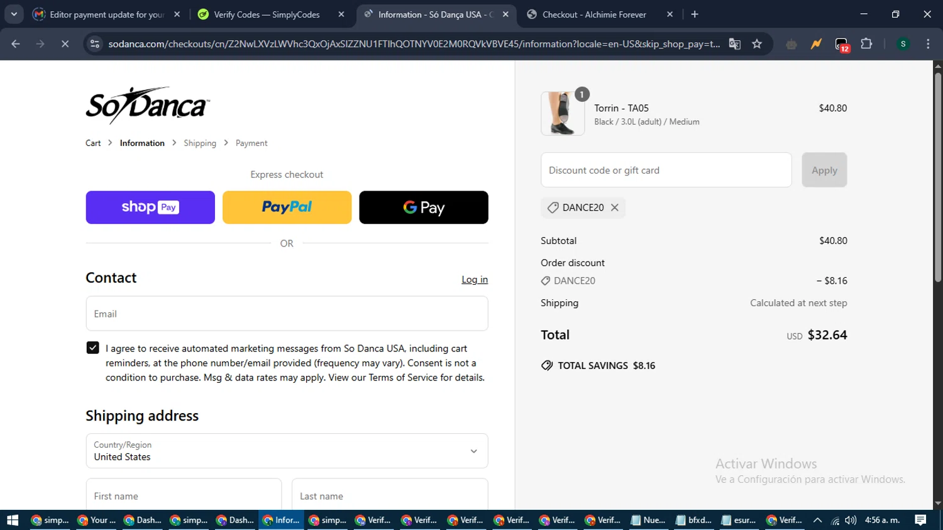Click the order discount amount – $8.16
The width and height of the screenshot is (943, 530).
click(831, 280)
